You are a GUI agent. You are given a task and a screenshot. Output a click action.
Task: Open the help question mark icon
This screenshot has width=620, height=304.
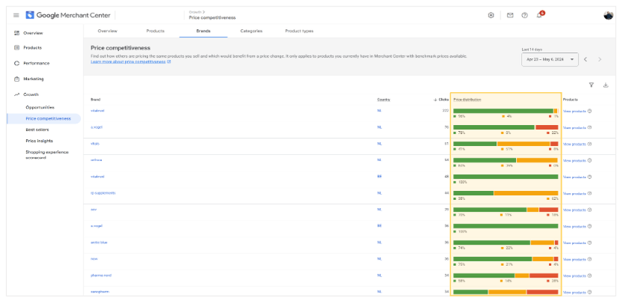point(524,16)
